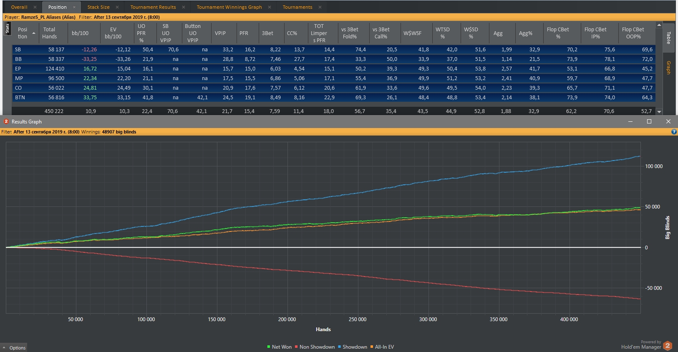678x352 pixels.
Task: Close the Overall tab
Action: click(x=35, y=7)
